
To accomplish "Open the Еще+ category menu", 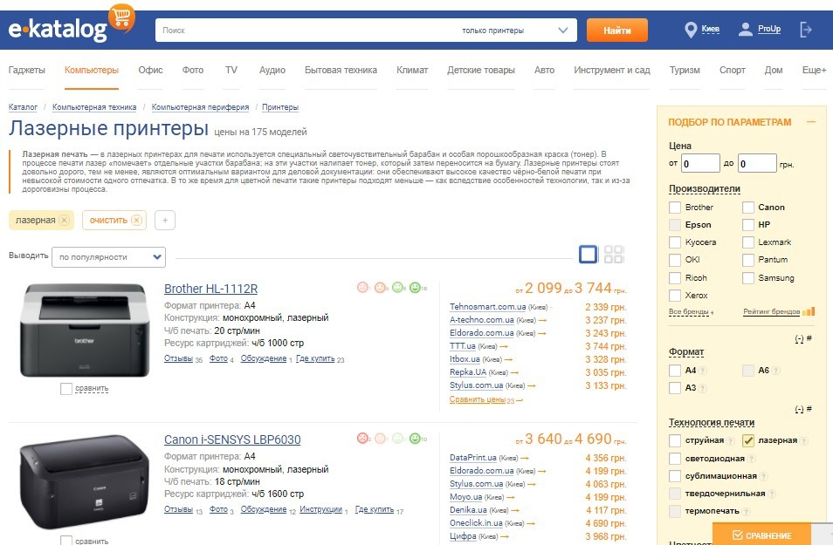I will coord(814,70).
